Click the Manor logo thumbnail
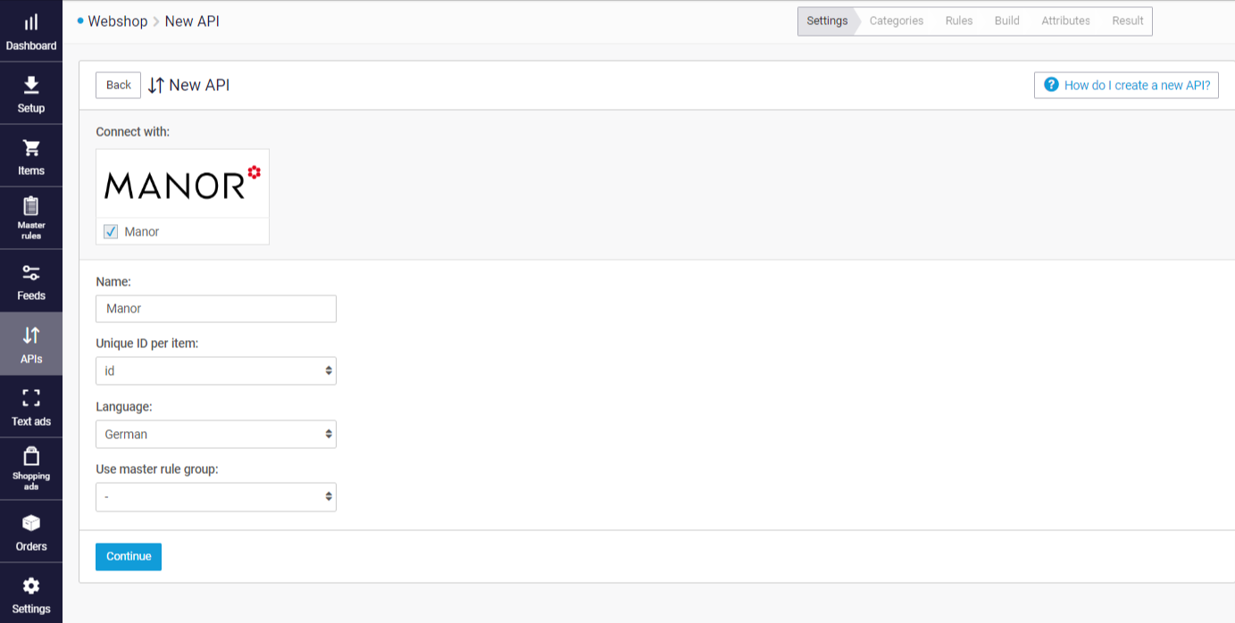The height and width of the screenshot is (623, 1235). pos(182,183)
